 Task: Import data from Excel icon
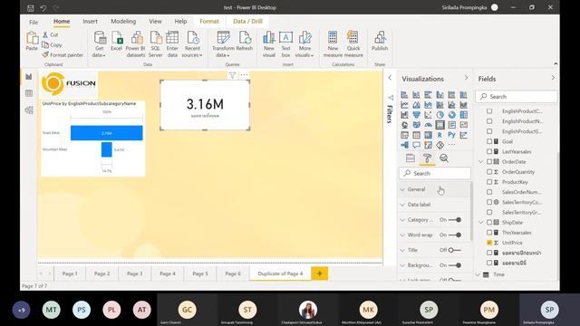(x=116, y=41)
